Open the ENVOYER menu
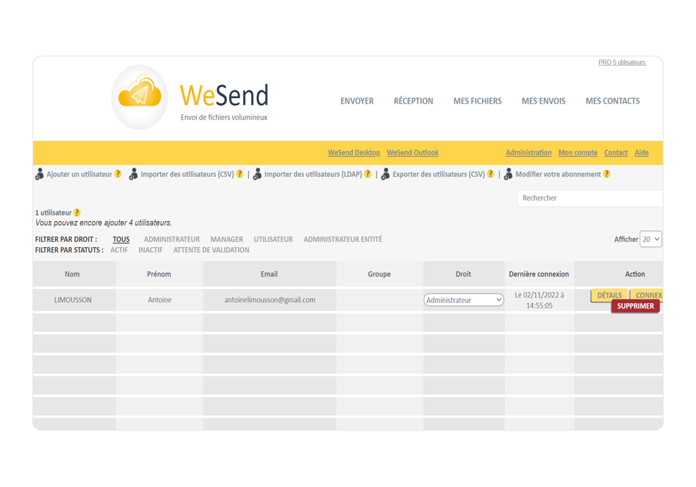This screenshot has height=487, width=696. 357,101
